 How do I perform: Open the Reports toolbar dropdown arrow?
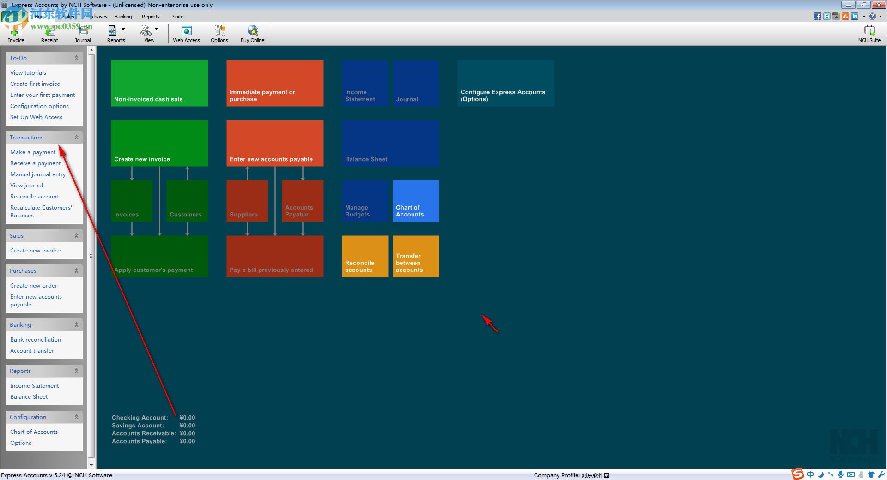[123, 29]
